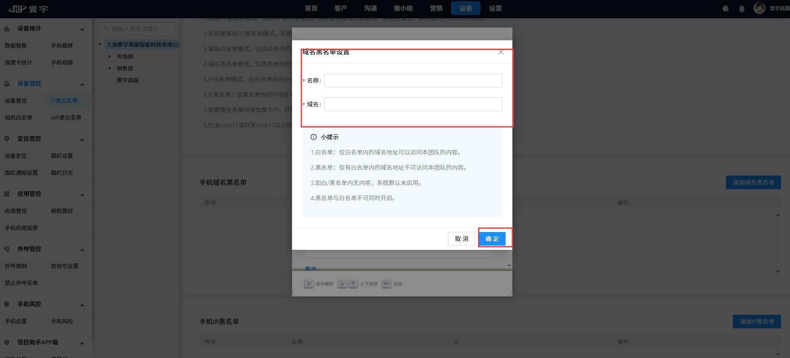The width and height of the screenshot is (790, 358).
Task: Collapse the 管控助手APP端 sidebar section
Action: tap(82, 343)
